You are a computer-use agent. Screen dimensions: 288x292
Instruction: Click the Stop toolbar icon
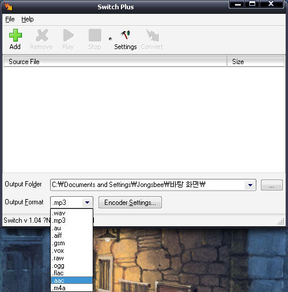[95, 35]
